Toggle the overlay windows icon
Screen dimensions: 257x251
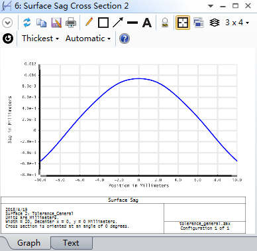pos(199,23)
